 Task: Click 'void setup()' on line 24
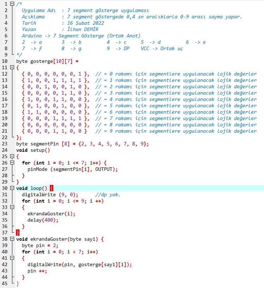coord(33,150)
